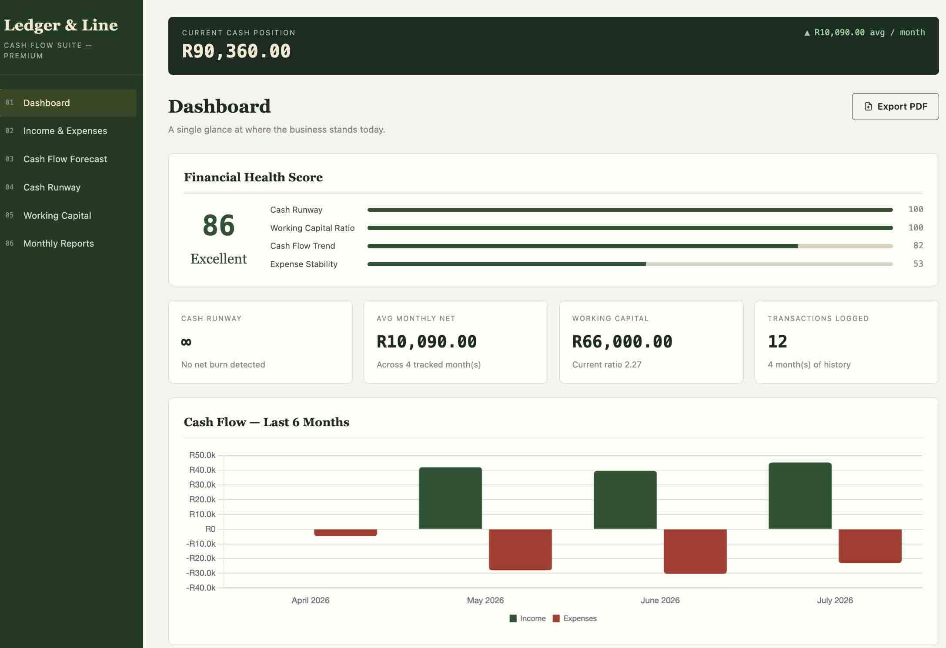Click the R10,090.00 avg / month indicator

coord(865,33)
